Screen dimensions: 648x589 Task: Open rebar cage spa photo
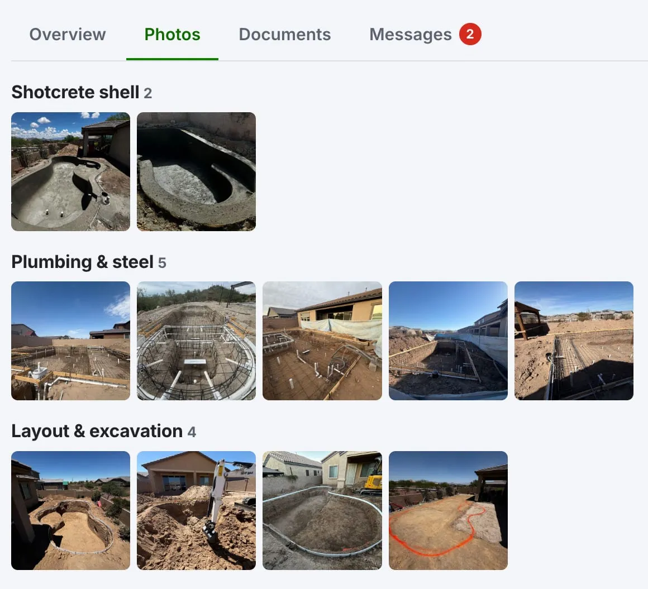click(x=196, y=341)
